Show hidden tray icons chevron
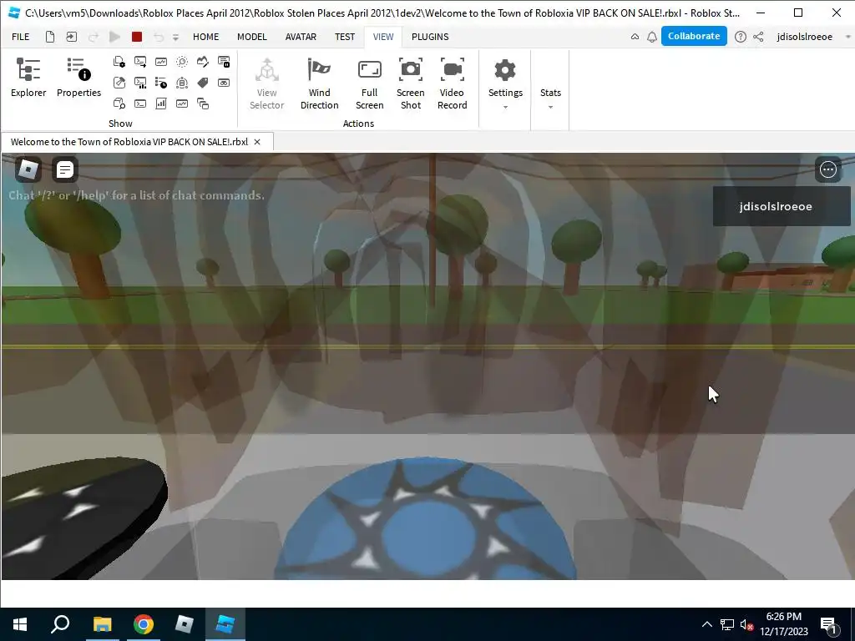Viewport: 855px width, 641px height. pyautogui.click(x=706, y=624)
